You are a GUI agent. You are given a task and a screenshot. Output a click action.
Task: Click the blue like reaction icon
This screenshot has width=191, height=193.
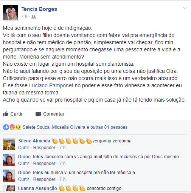coord(6,127)
